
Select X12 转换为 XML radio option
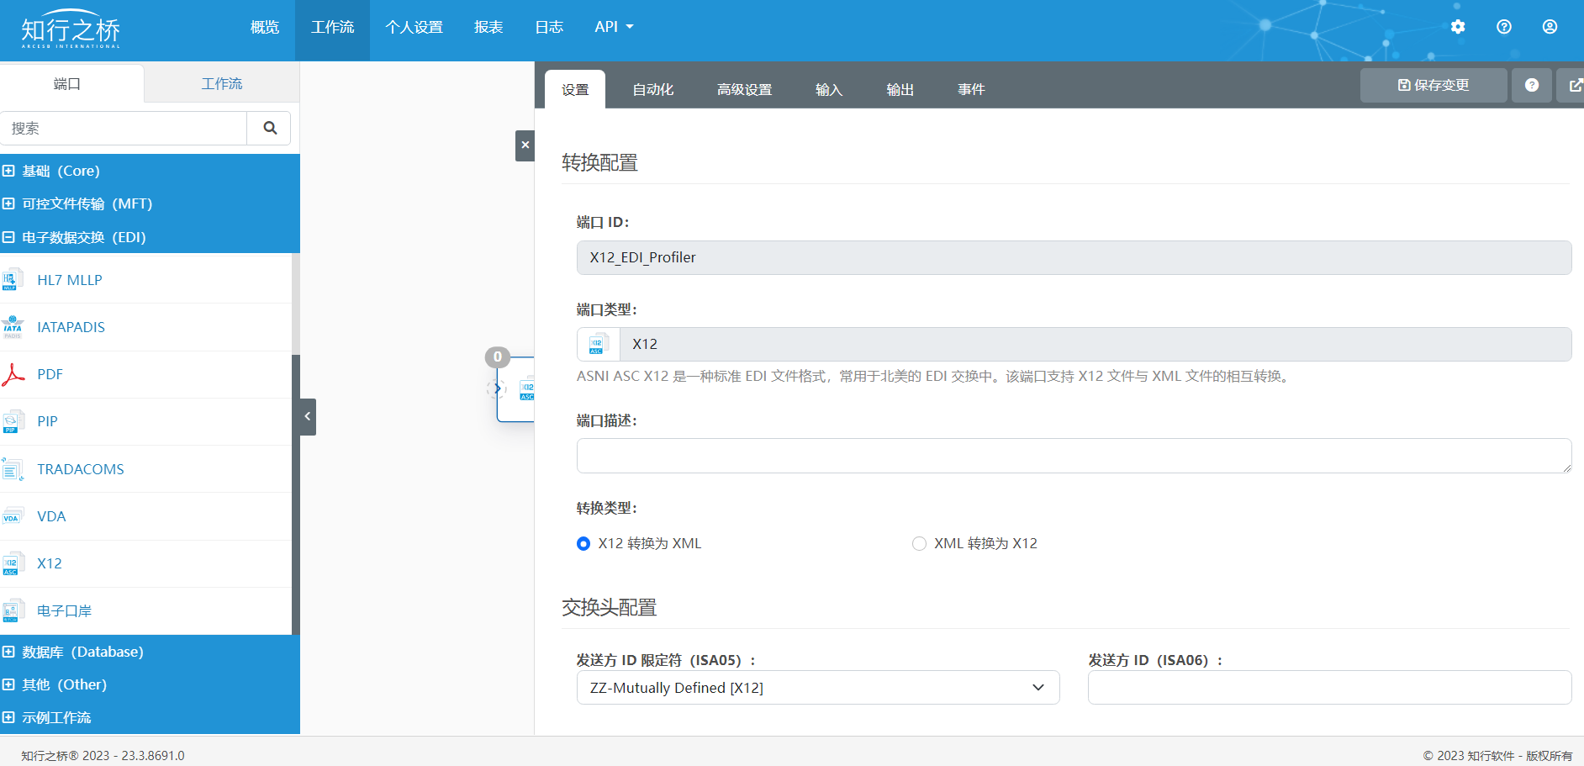point(583,544)
